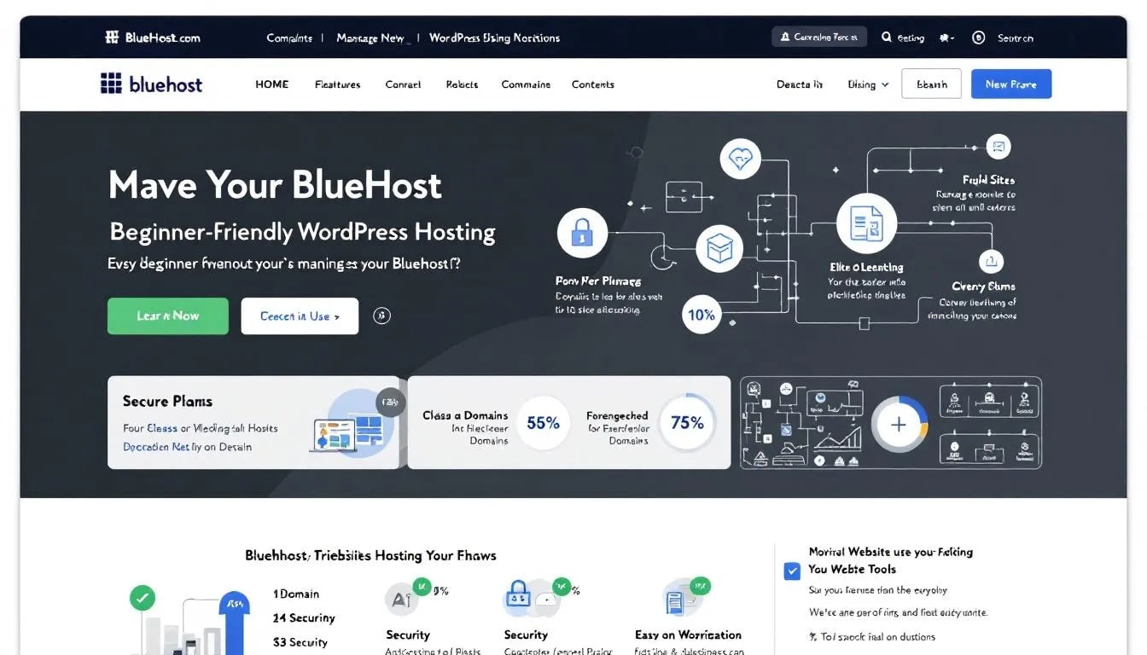Click the Complaints link in the top bar

(x=289, y=38)
